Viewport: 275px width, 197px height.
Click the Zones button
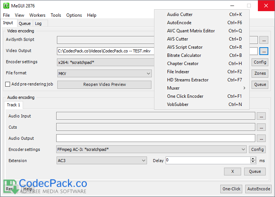(260, 73)
